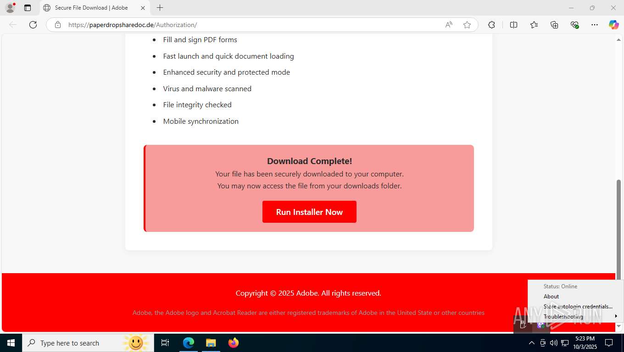Enable split screen view
This screenshot has width=624, height=352.
514,25
